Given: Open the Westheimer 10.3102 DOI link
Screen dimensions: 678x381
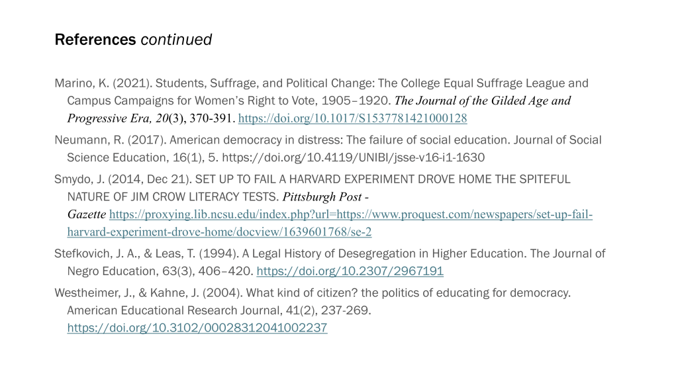Looking at the screenshot, I should click(x=197, y=328).
